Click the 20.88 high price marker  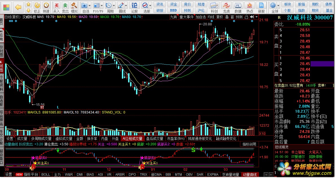pyautogui.click(x=207, y=24)
